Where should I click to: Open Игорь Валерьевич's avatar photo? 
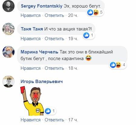(8, 82)
